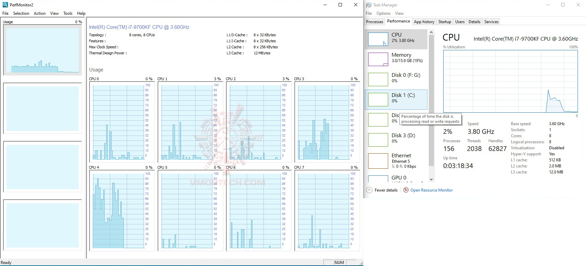Select Disk 1 (C:) in the sidebar
Viewport: 586px width, 266px height.
pyautogui.click(x=396, y=100)
